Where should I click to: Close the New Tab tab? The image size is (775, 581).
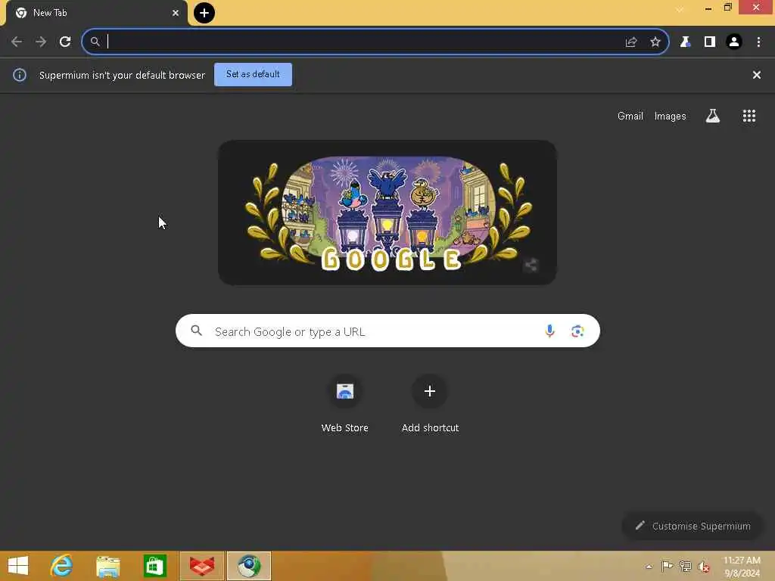(x=176, y=14)
